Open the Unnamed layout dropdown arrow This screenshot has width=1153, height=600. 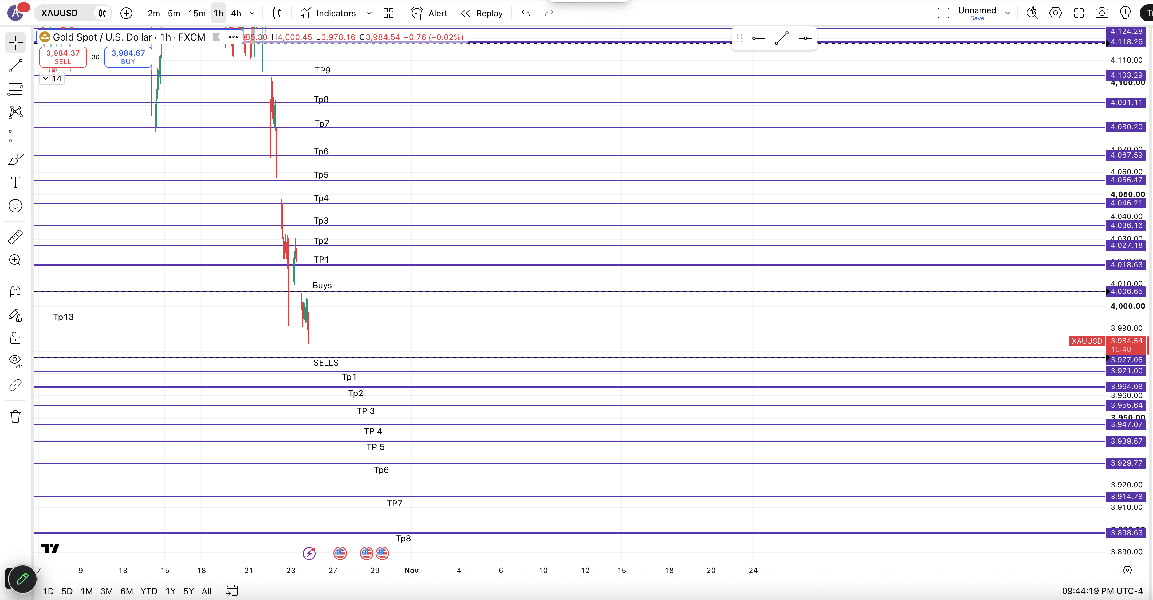coord(1008,13)
